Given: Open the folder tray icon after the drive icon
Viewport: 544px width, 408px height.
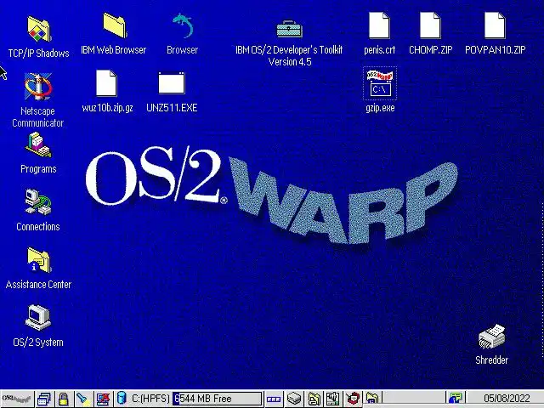Looking at the screenshot, I should tap(314, 399).
